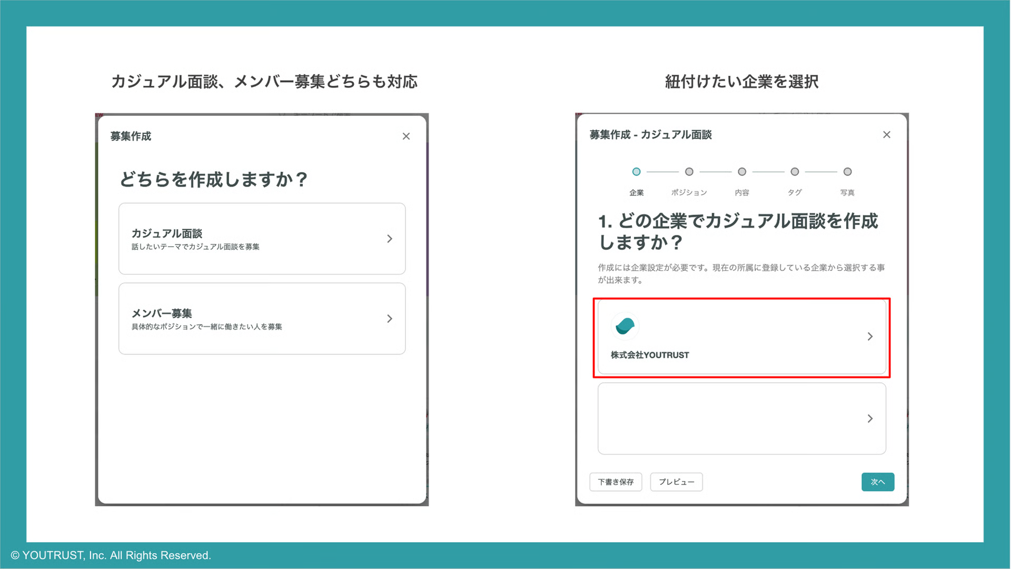Close the 募集作成 dialog

(406, 136)
